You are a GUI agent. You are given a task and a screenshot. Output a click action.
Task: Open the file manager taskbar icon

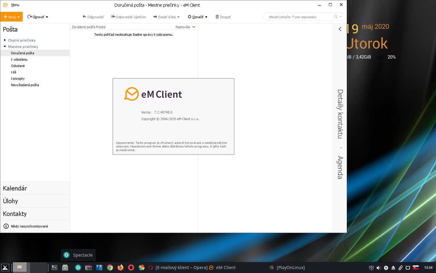click(65, 268)
